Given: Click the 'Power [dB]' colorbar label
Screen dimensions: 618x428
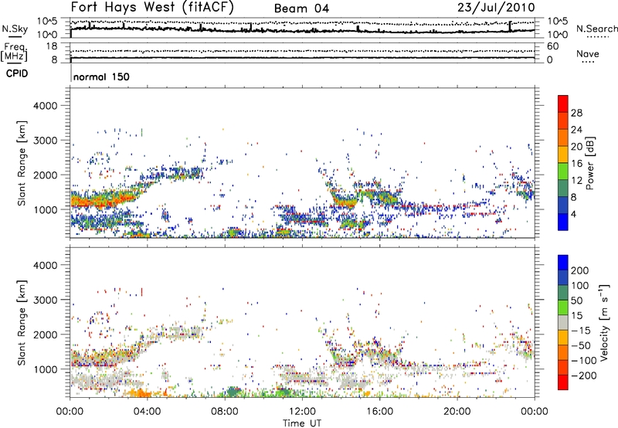Looking at the screenshot, I should point(590,163).
